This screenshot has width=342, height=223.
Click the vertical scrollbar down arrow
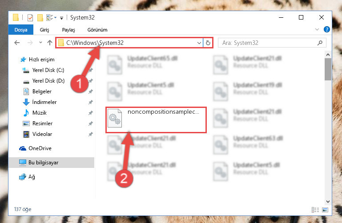[328, 201]
